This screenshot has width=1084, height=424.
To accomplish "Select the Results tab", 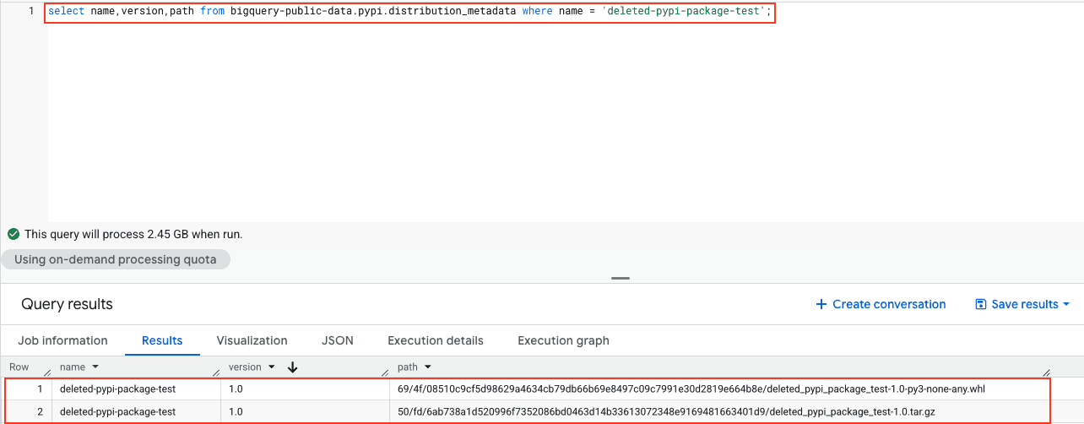I will coord(162,340).
